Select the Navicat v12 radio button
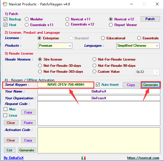The width and height of the screenshot is (164, 161). (111, 19)
